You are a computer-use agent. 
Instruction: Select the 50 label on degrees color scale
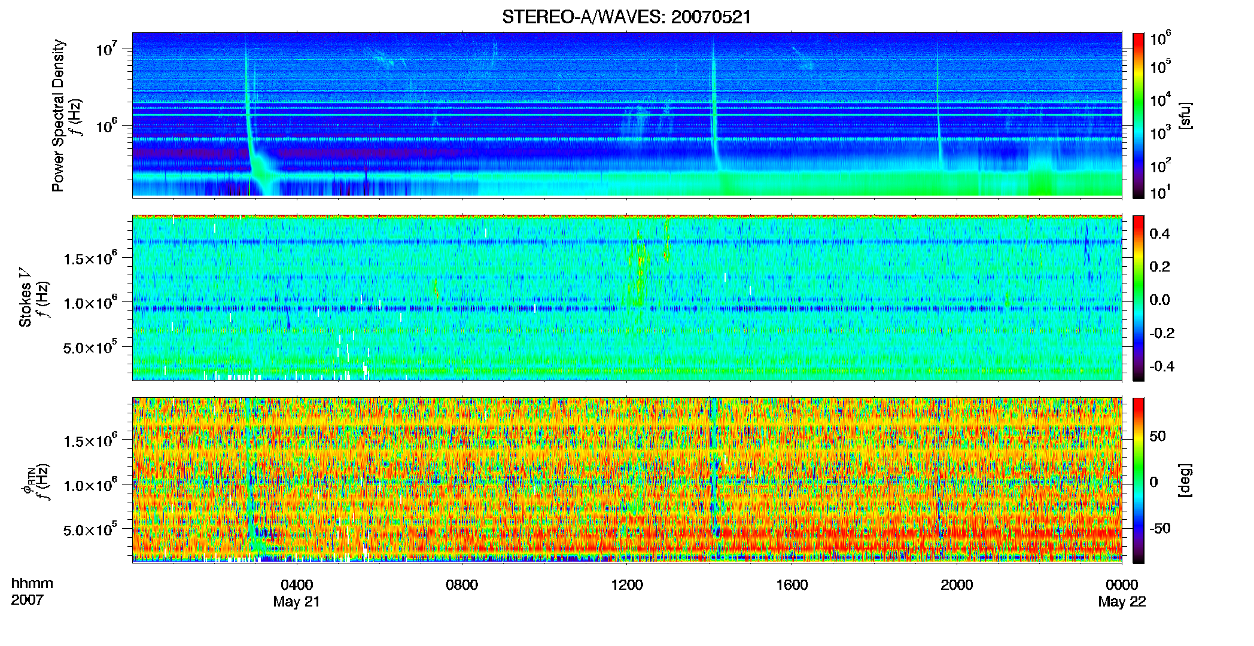coord(1158,435)
